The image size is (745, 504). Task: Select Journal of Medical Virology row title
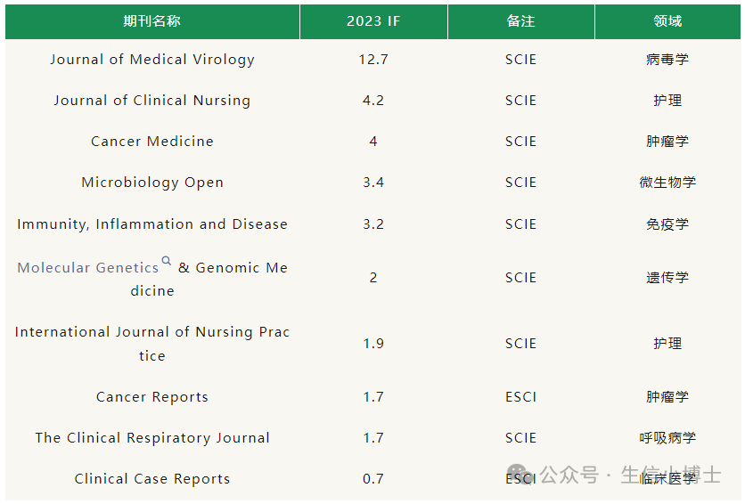pos(152,60)
